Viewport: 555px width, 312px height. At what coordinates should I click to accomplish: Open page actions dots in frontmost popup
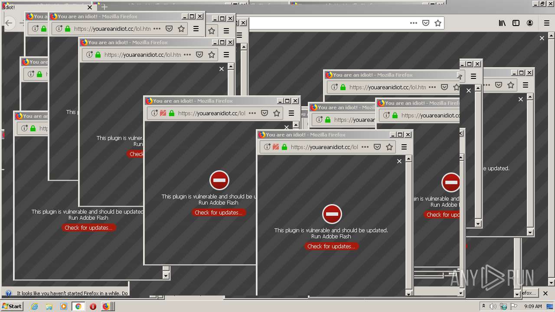pos(365,147)
